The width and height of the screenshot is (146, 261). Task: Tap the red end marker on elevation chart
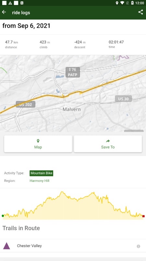[143, 216]
